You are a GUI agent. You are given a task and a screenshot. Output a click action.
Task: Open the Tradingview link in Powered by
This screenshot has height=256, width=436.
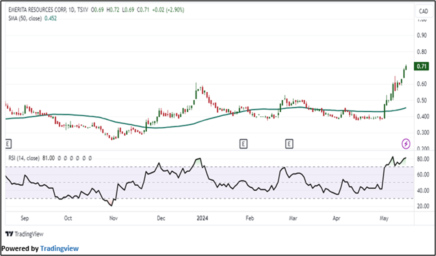59,248
